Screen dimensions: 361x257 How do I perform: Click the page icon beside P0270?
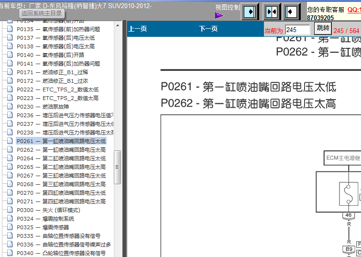(x=10, y=192)
